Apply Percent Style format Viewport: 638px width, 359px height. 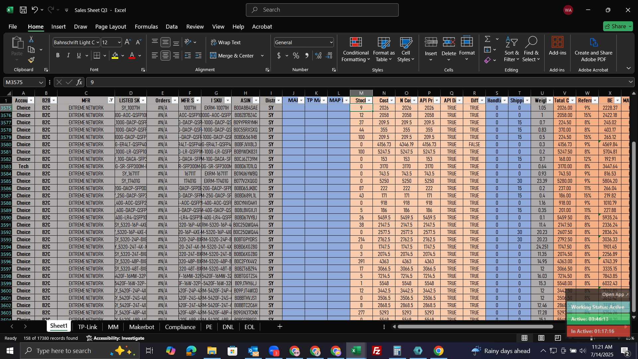tap(296, 56)
